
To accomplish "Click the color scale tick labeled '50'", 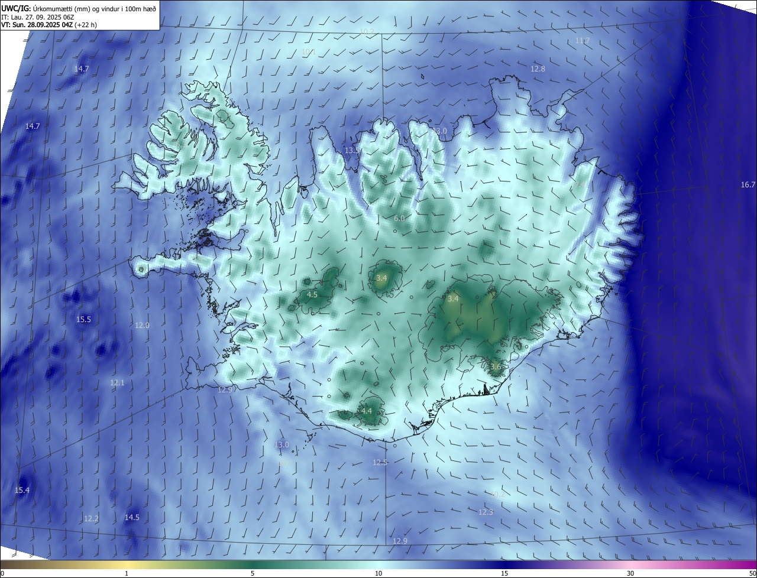I will [x=752, y=573].
